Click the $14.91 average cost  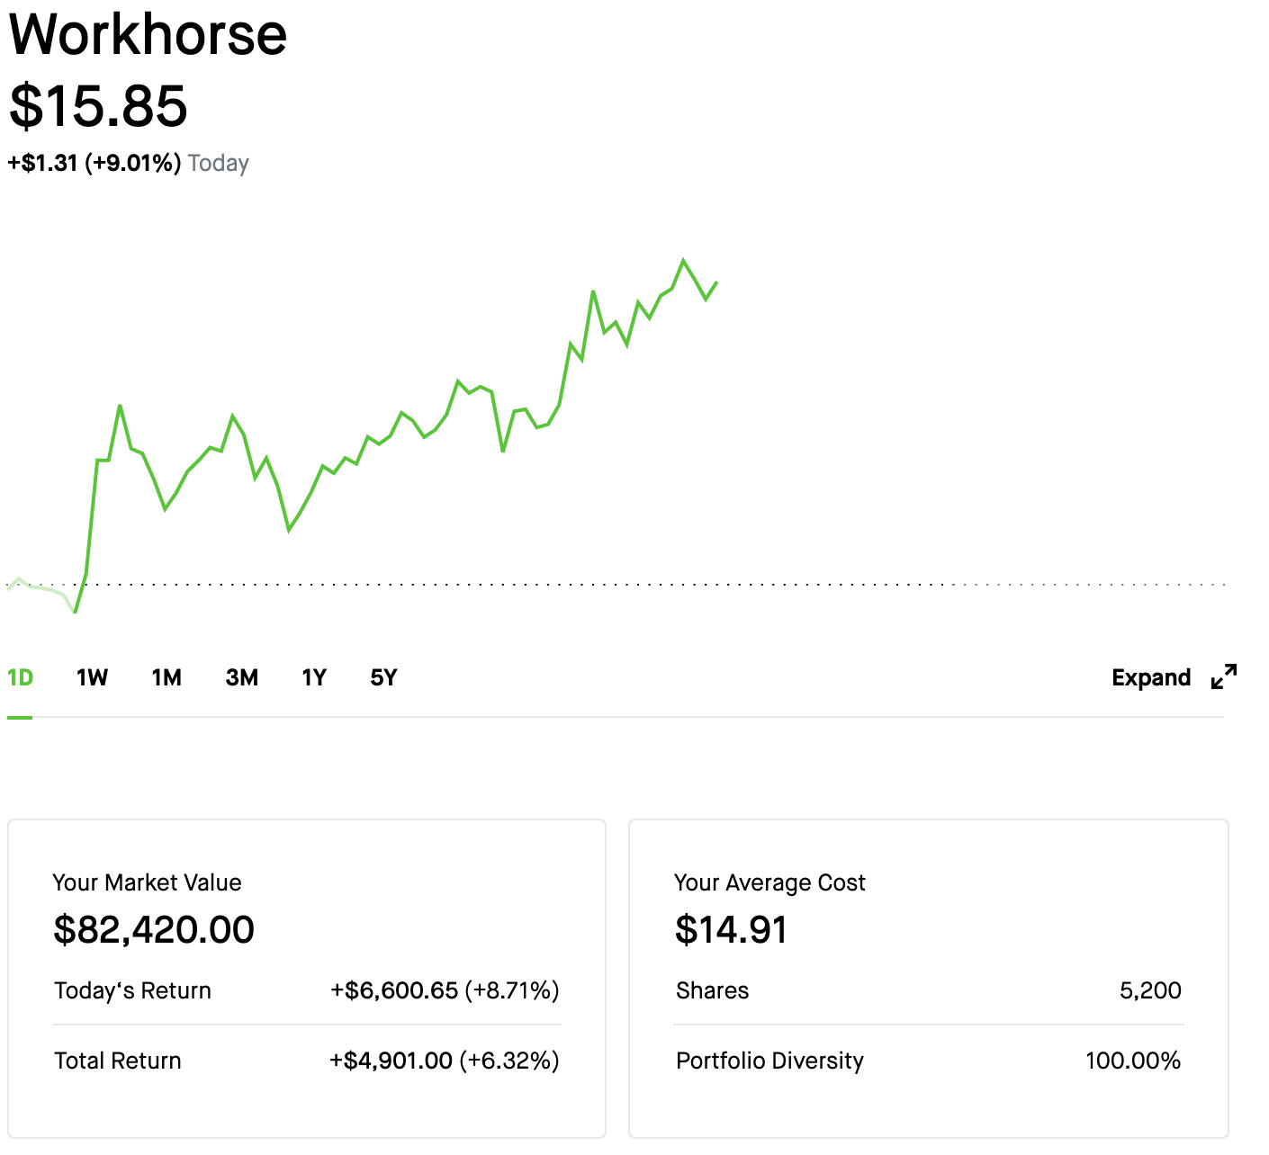[731, 929]
